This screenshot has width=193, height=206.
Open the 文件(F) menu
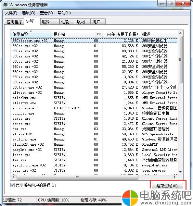click(11, 13)
